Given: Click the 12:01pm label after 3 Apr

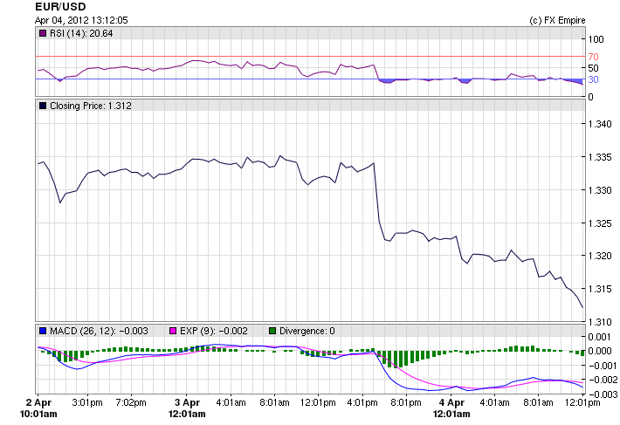Looking at the screenshot, I should click(x=318, y=403).
